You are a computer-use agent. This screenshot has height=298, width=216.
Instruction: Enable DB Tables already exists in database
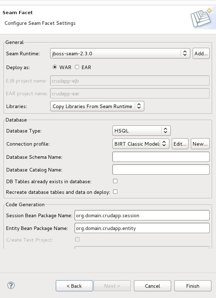click(115, 181)
